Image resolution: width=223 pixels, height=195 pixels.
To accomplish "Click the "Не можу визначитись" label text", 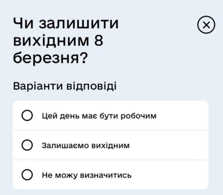I will [x=87, y=175].
